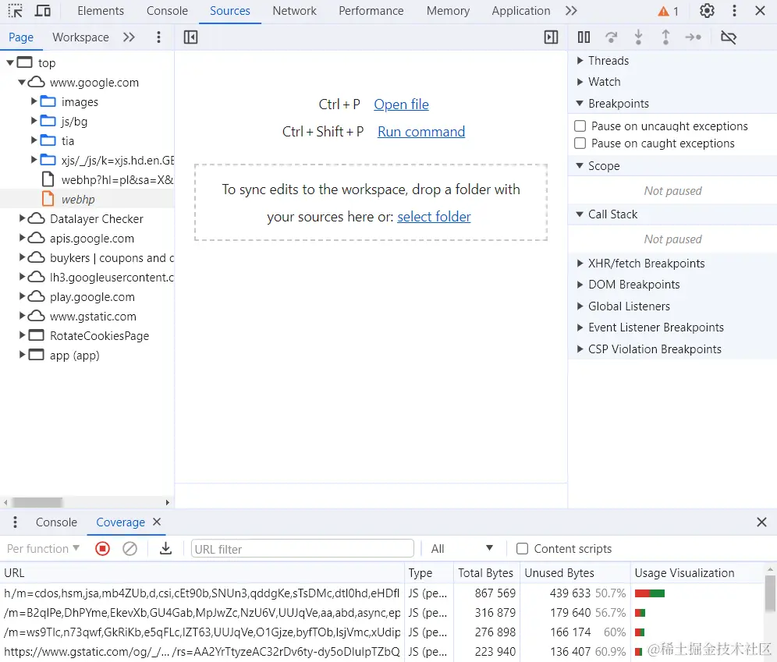
Task: Collapse the www.google.com domain
Action: click(x=22, y=82)
